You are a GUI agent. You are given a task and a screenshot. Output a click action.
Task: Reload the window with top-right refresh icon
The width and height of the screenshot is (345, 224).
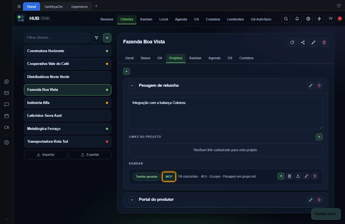[x=339, y=6]
